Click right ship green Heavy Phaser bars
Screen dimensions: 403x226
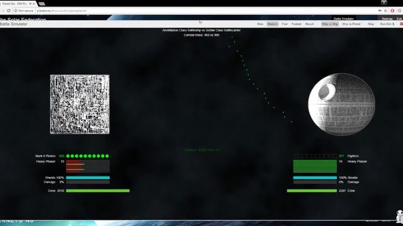click(x=315, y=166)
